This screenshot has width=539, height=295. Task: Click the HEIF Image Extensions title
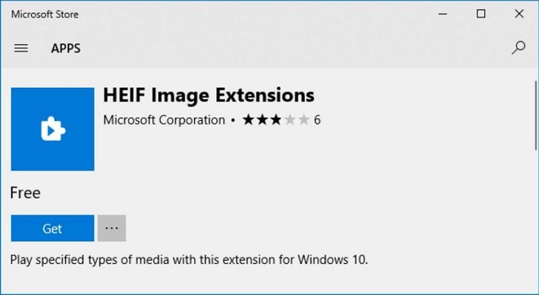[x=208, y=95]
